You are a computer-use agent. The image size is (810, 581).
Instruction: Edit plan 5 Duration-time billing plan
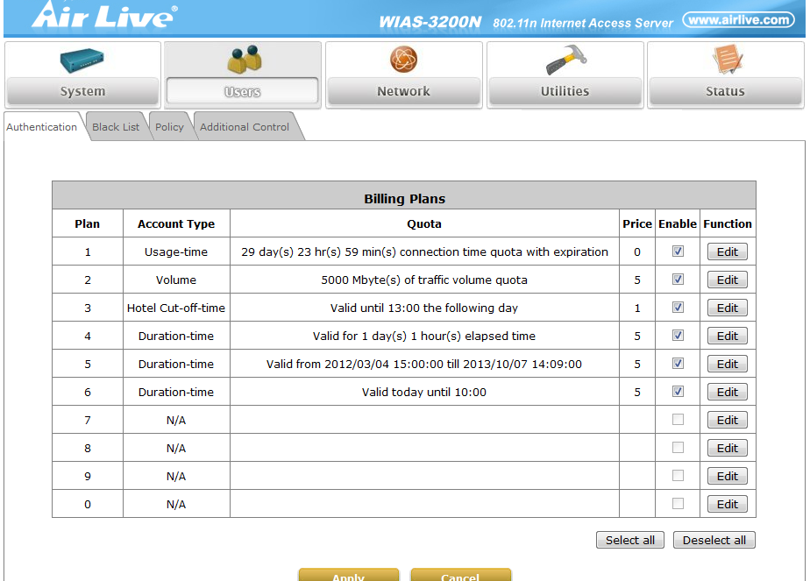[727, 364]
